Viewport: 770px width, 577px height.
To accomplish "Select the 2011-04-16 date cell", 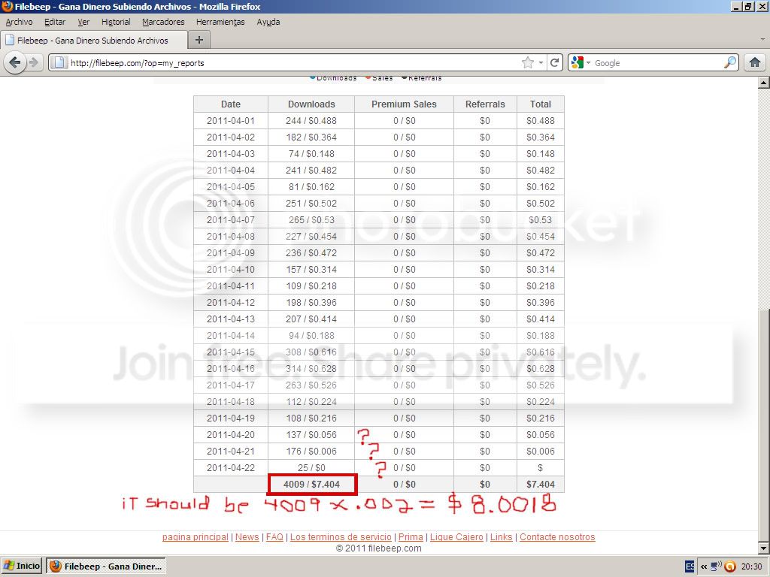I will point(231,368).
